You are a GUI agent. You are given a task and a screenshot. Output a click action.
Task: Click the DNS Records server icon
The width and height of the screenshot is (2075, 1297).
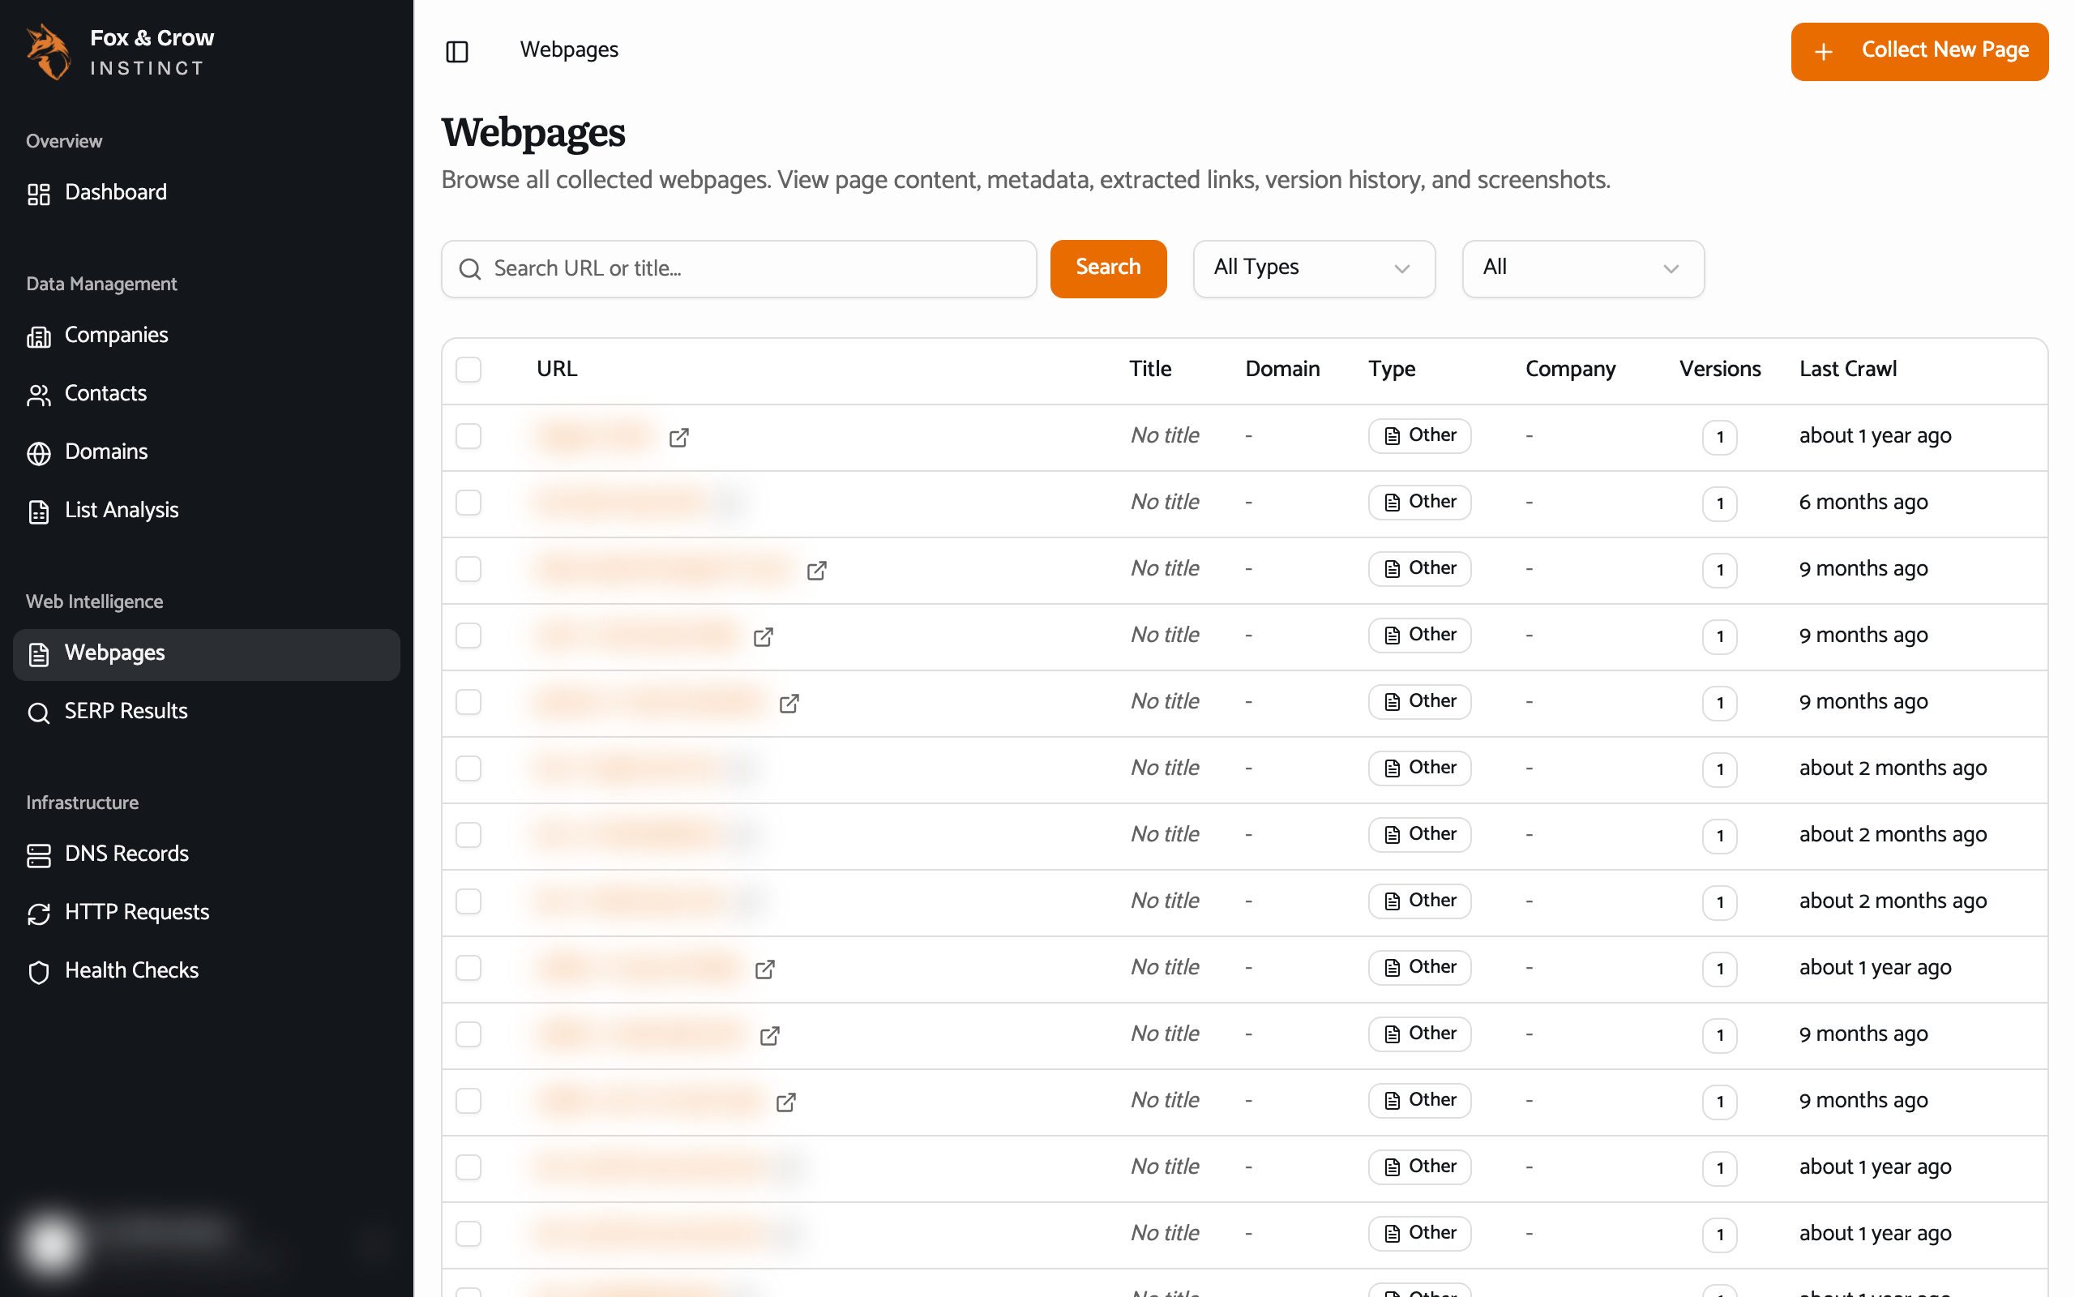[x=39, y=855]
